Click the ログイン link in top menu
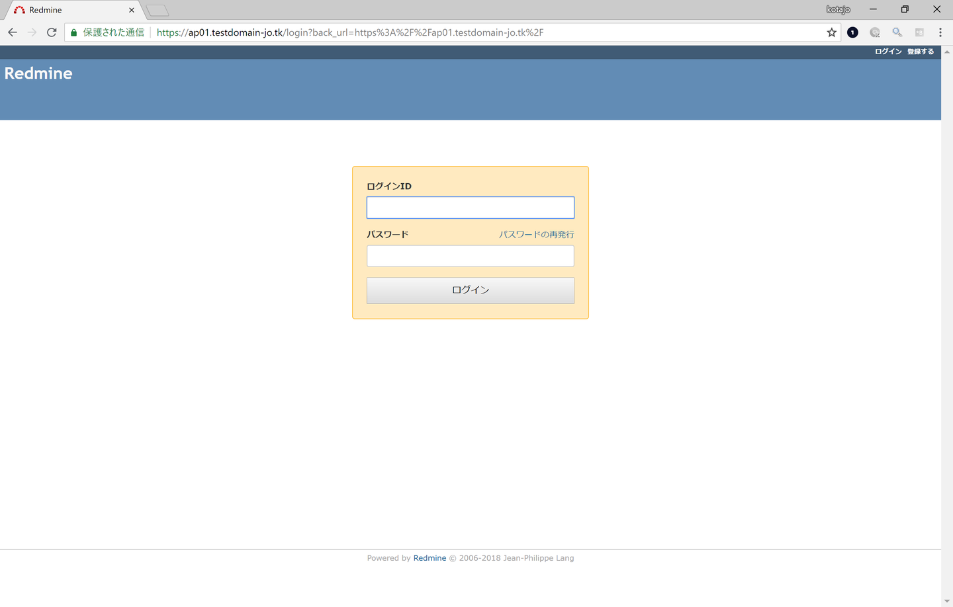 (888, 52)
